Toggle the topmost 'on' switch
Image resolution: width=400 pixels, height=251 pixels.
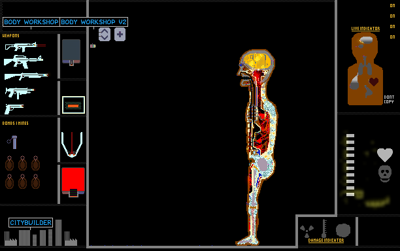coord(392,6)
